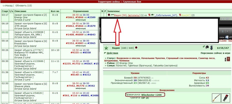Click the $158,547 money value
The height and width of the screenshot is (104, 232).
(x=223, y=48)
